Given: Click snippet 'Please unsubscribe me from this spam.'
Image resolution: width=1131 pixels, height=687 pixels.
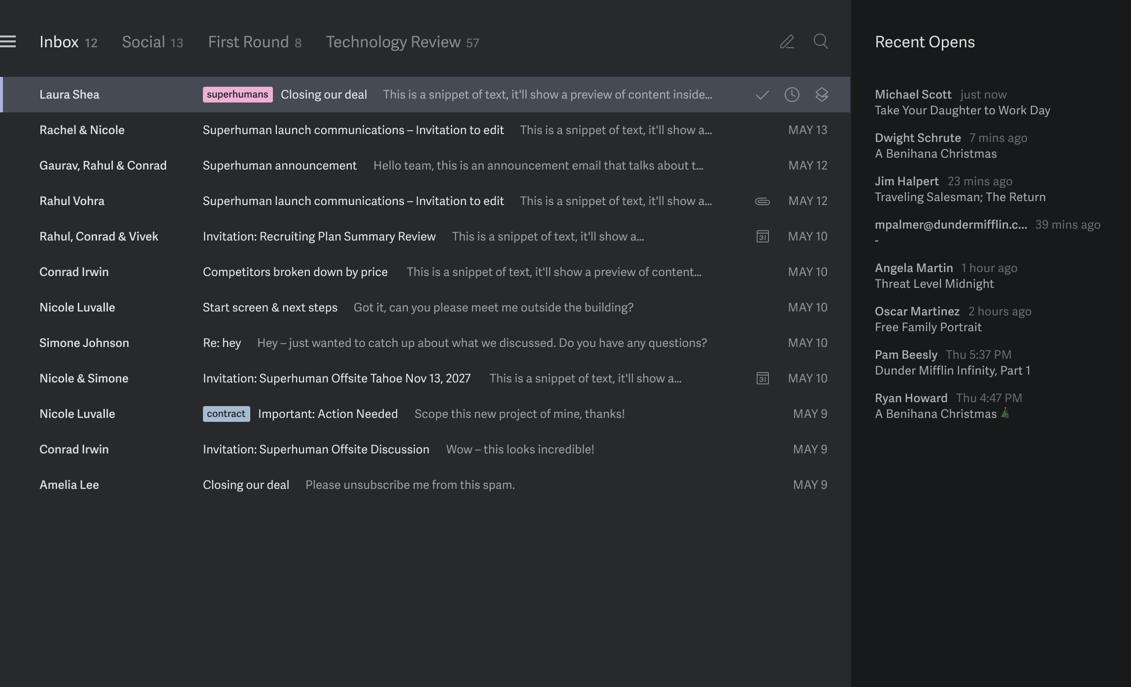Looking at the screenshot, I should [x=410, y=485].
